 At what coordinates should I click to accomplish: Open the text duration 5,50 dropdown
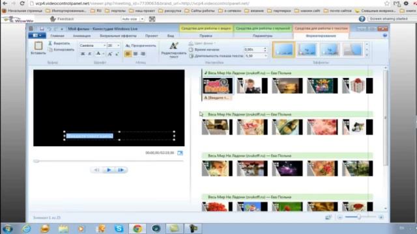[x=265, y=56]
